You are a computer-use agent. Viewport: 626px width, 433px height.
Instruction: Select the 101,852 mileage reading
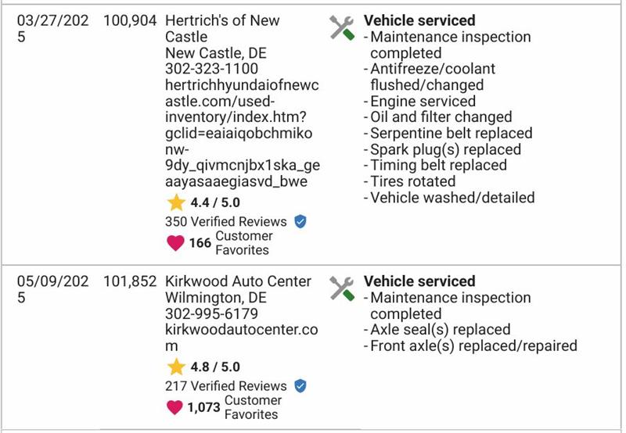pos(130,281)
